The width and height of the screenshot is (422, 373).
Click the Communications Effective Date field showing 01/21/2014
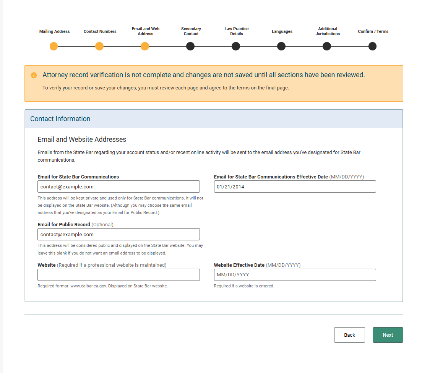[x=295, y=186]
